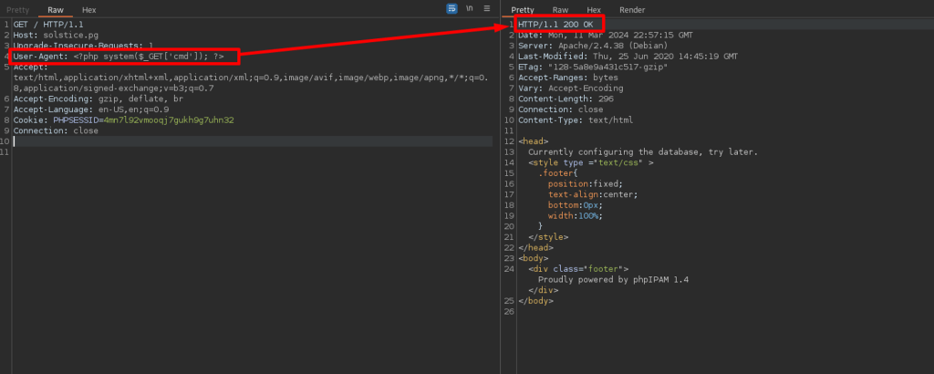Place cursor on Host: solstice.pg line
The image size is (934, 374).
(x=56, y=35)
